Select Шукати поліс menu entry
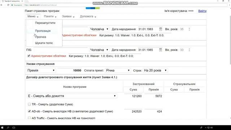This screenshot has width=231, height=130. [x=44, y=43]
